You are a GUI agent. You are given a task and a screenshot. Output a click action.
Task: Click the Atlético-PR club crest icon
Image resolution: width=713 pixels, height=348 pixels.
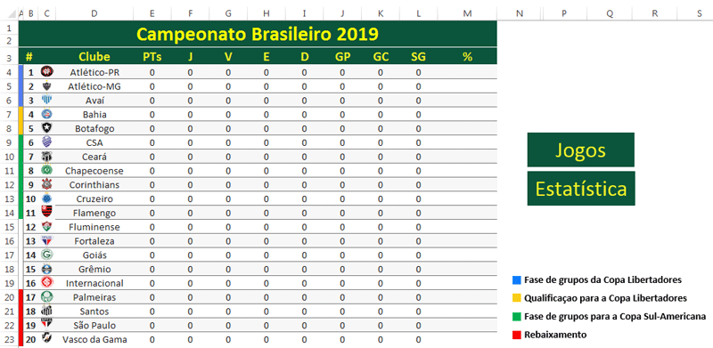pos(46,72)
